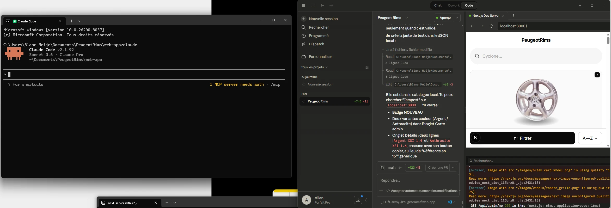
Task: Open the hamburger menu in Claude desktop
Action: pos(304,5)
